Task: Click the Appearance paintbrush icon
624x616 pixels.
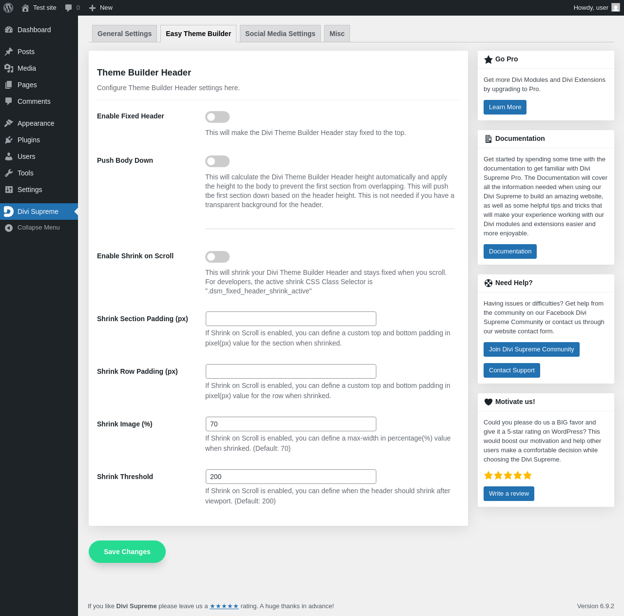Action: click(x=9, y=123)
